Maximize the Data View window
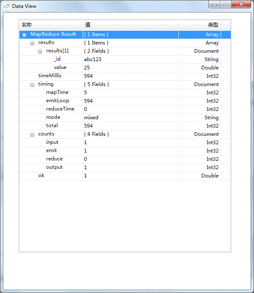This screenshot has height=293, width=254. pyautogui.click(x=226, y=5)
